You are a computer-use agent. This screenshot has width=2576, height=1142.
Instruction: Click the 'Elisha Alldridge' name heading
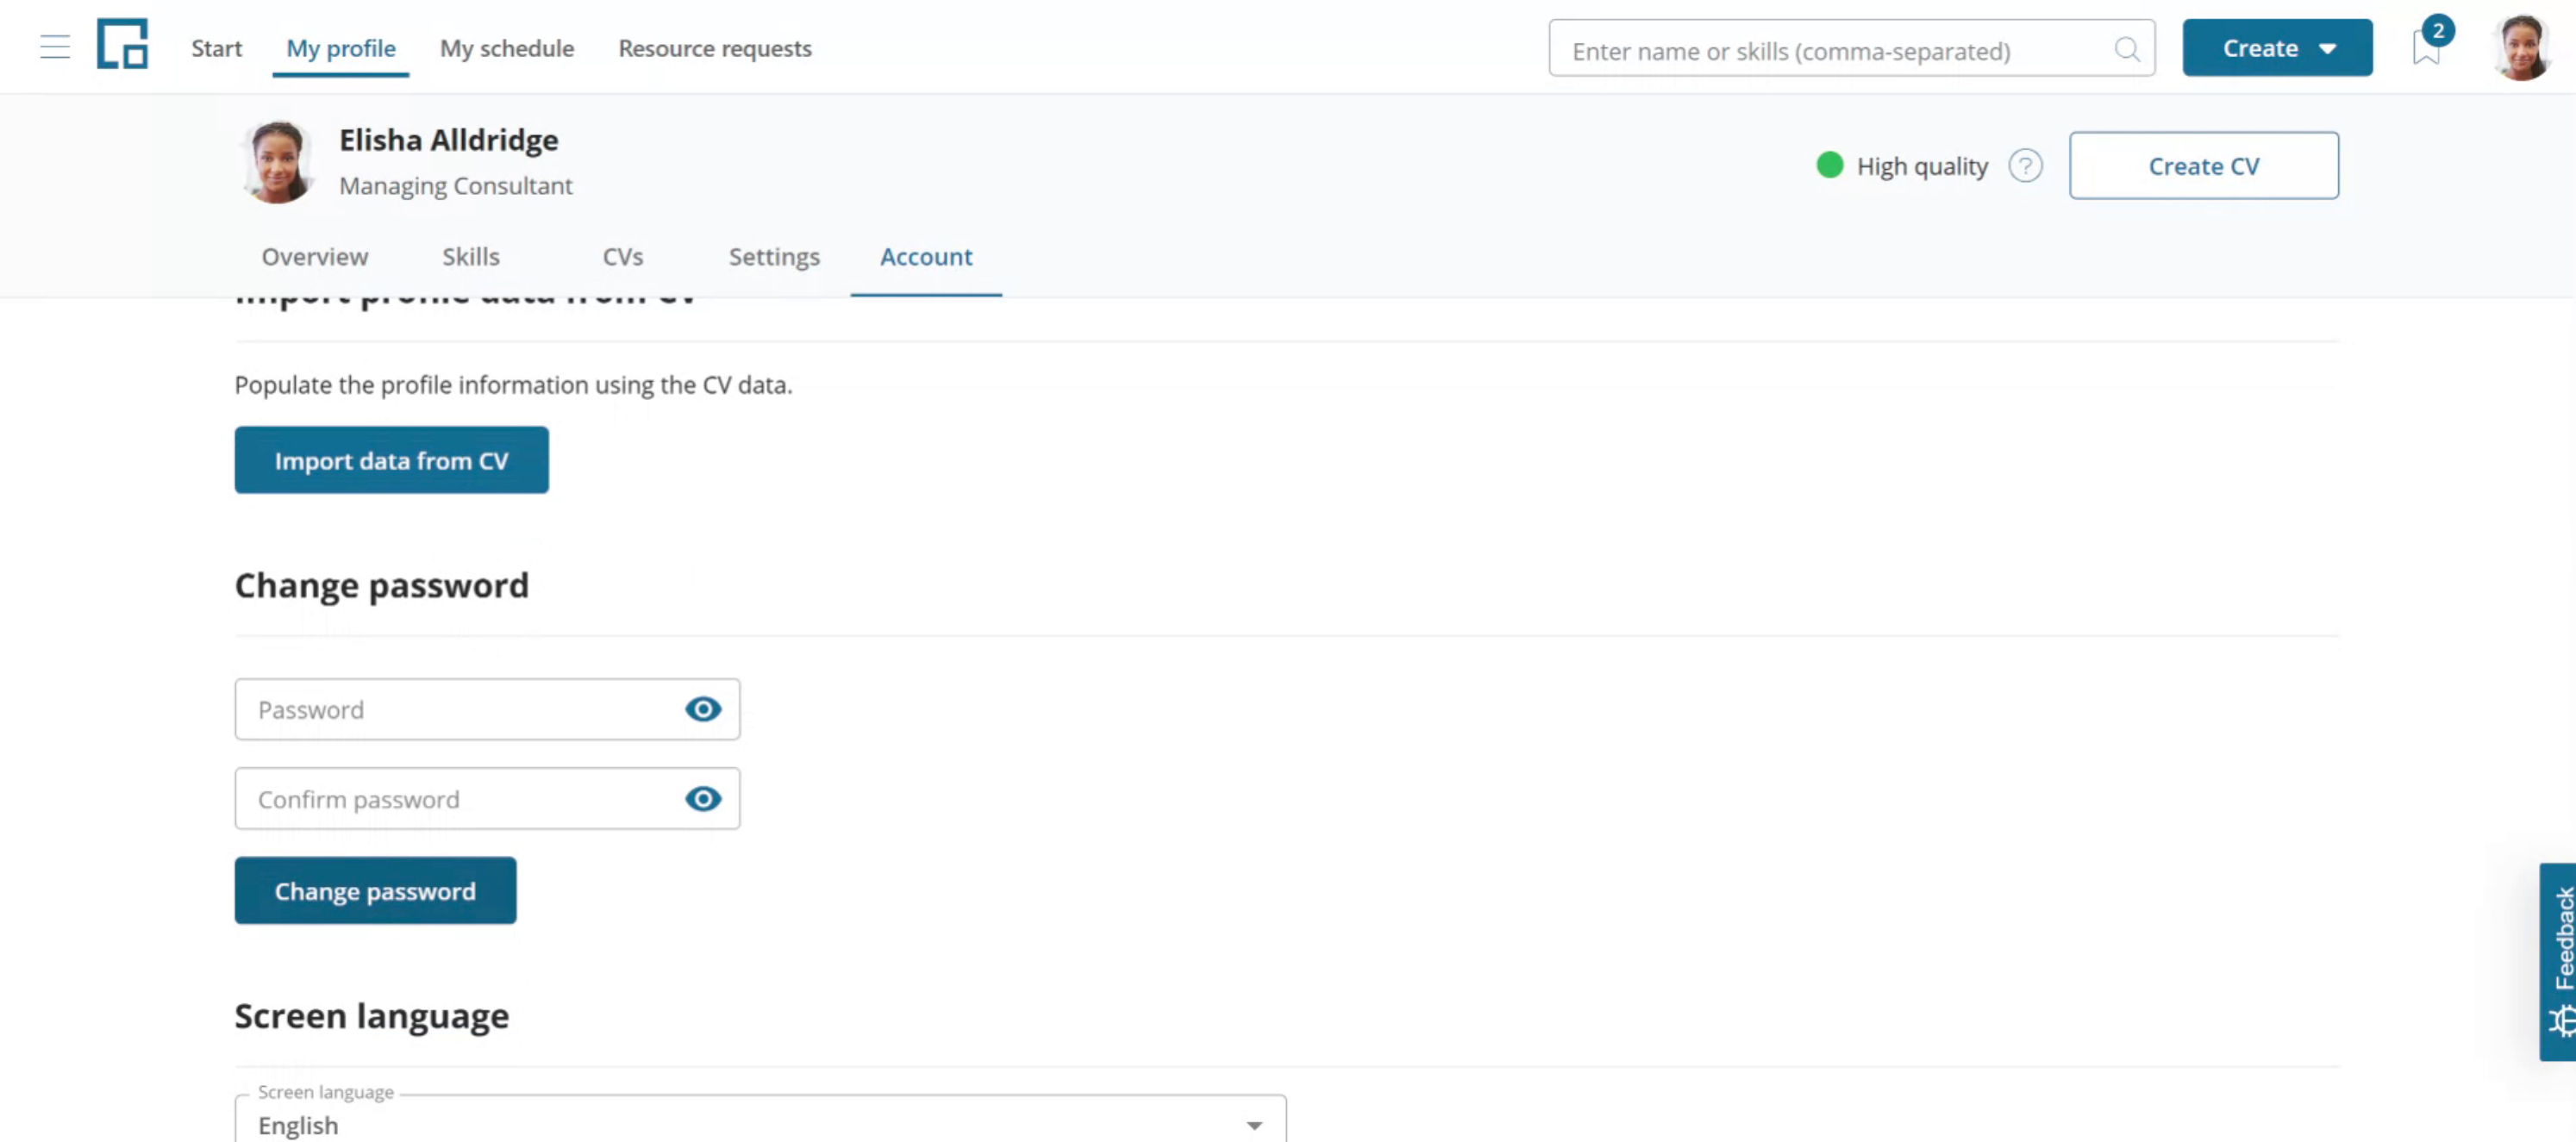[x=448, y=140]
